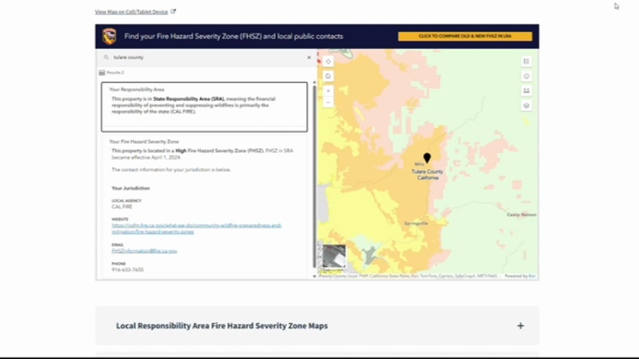Click the CAL FIRE logo in the header

pyautogui.click(x=109, y=36)
